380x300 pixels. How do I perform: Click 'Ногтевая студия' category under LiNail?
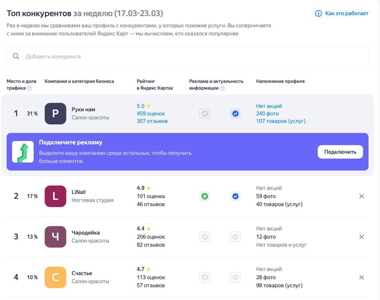[x=92, y=200]
